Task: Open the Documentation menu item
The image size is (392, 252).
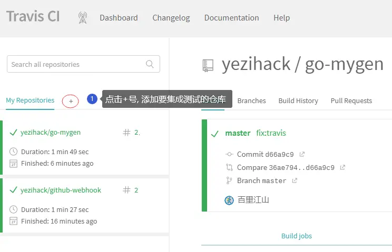Action: (231, 18)
